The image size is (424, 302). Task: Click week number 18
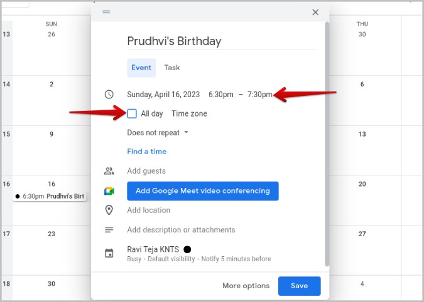[x=6, y=284]
